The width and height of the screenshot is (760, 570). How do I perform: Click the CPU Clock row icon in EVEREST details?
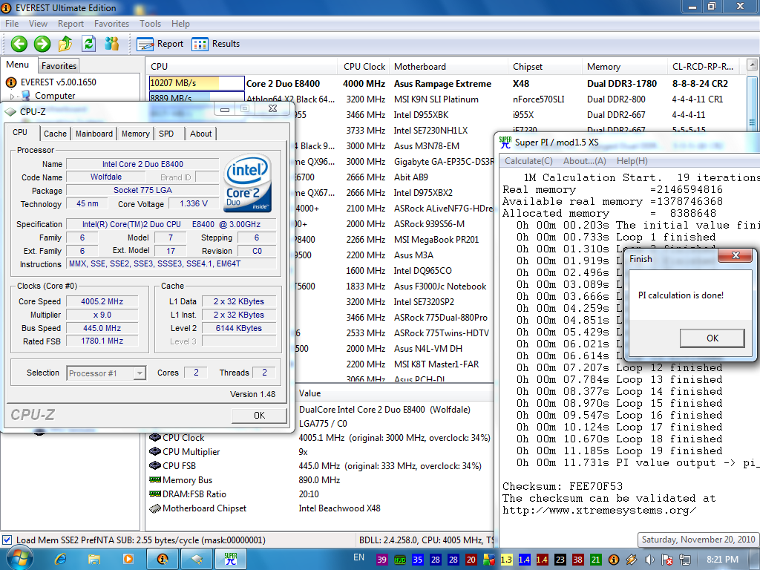tap(155, 437)
